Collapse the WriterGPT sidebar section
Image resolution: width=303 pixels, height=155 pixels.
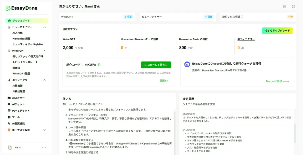[45, 51]
